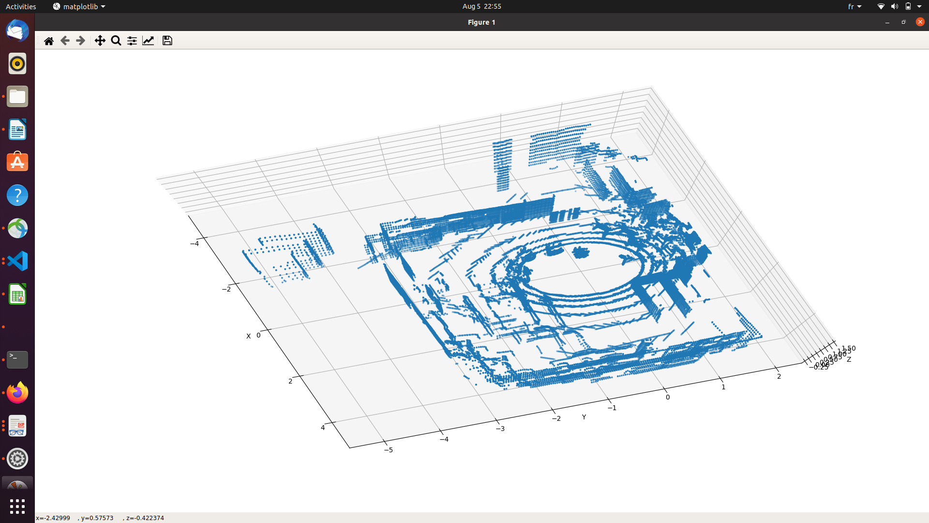Activate the Pan tool in the toolbar
The width and height of the screenshot is (929, 523).
[100, 41]
